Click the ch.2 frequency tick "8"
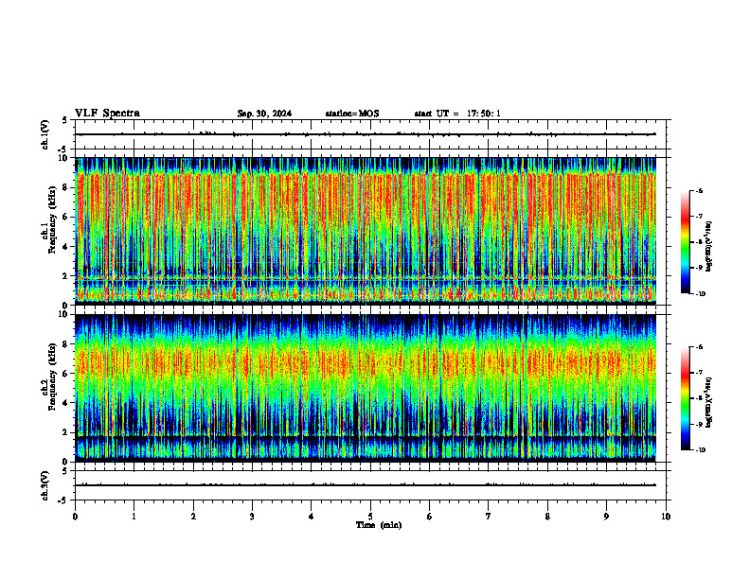This screenshot has height=579, width=750. pyautogui.click(x=65, y=344)
